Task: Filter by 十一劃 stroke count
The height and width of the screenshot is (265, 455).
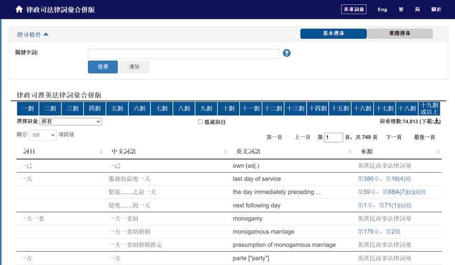Action: point(251,109)
